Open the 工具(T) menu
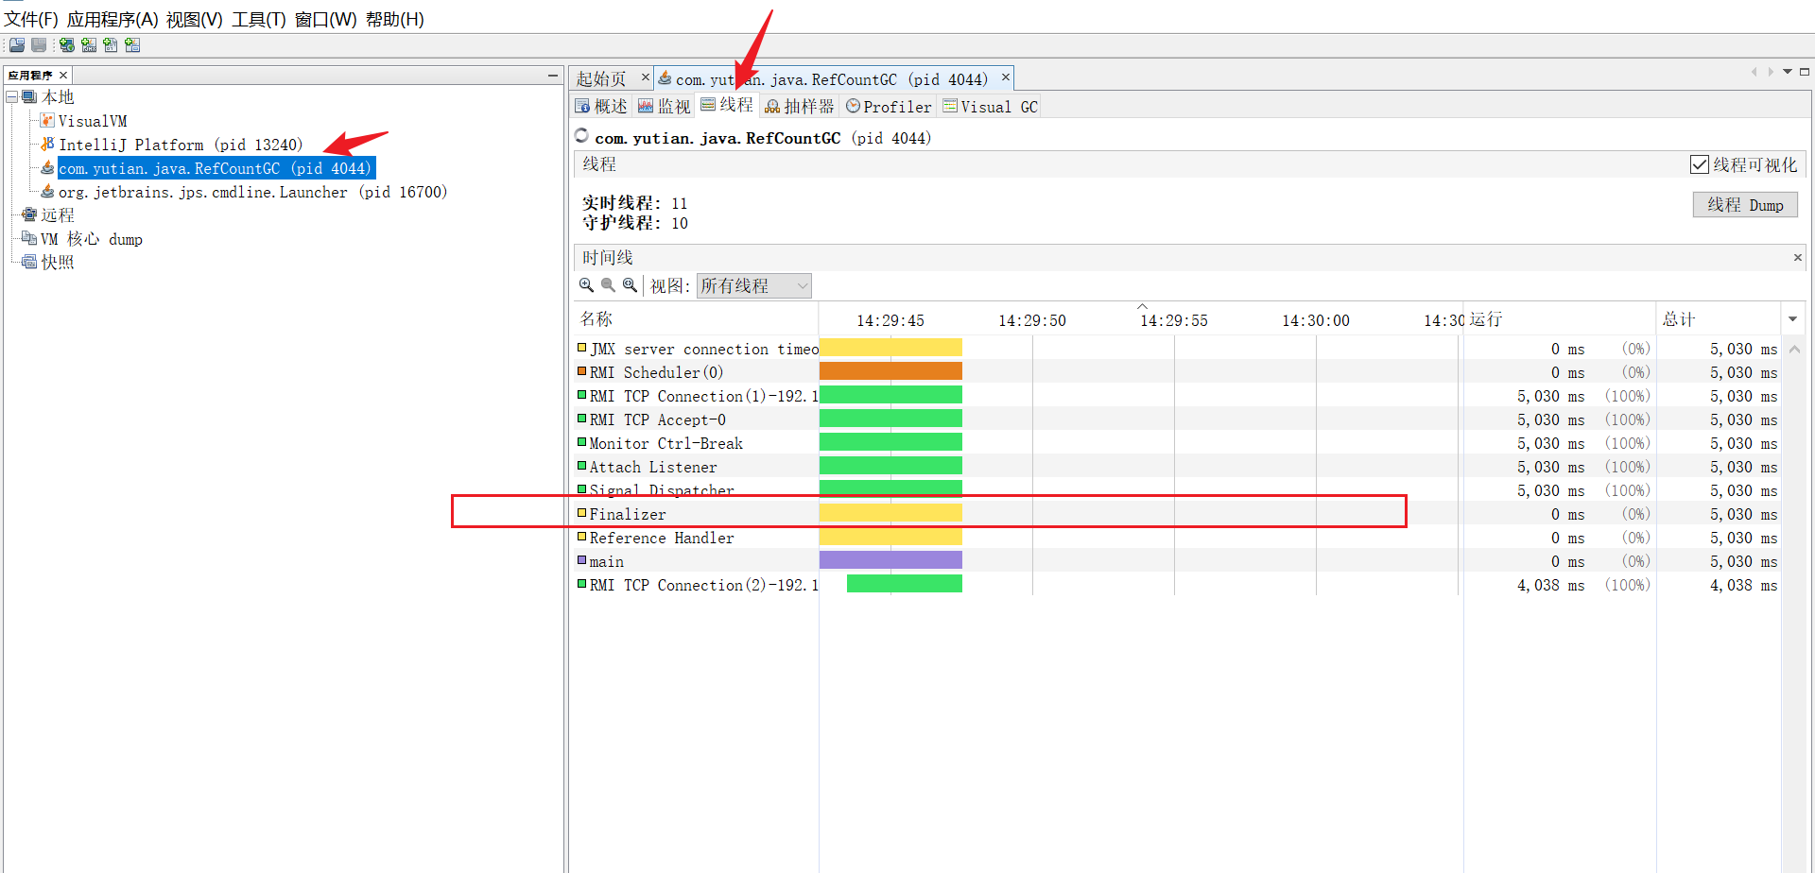 [258, 19]
